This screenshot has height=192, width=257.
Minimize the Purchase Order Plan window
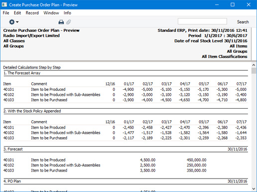click(x=217, y=4)
